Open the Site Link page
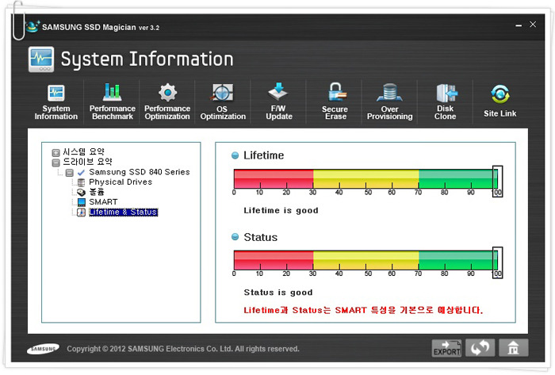The height and width of the screenshot is (375, 555). click(x=499, y=101)
